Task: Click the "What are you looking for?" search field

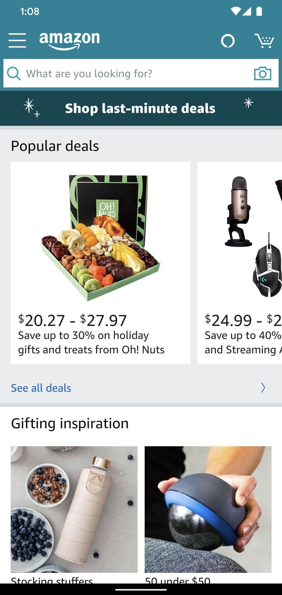Action: pos(131,73)
